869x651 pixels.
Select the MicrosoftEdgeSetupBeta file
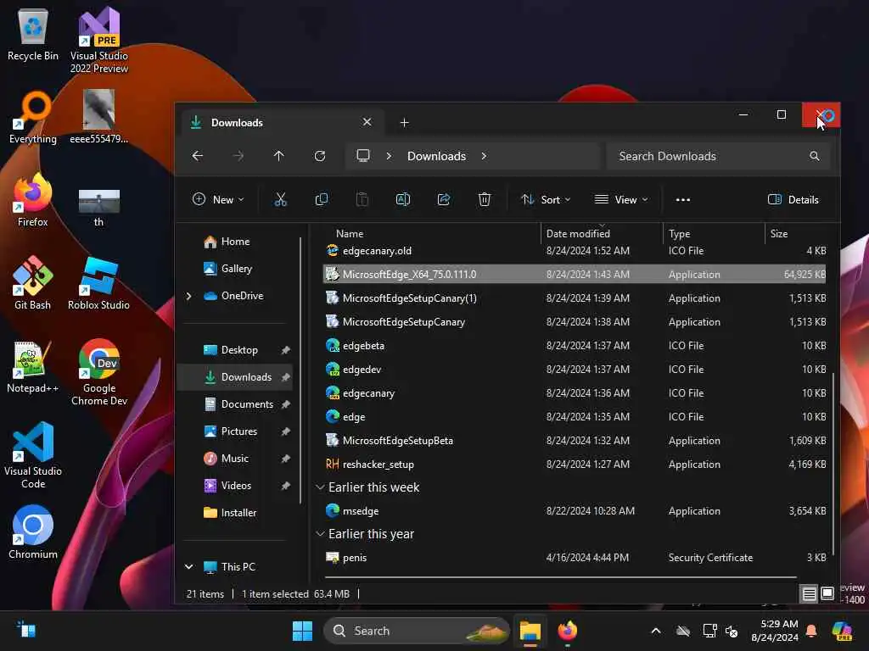575,441
